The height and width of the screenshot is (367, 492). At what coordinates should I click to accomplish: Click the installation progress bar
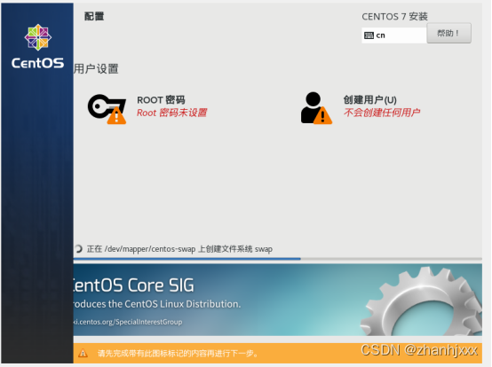pyautogui.click(x=278, y=259)
